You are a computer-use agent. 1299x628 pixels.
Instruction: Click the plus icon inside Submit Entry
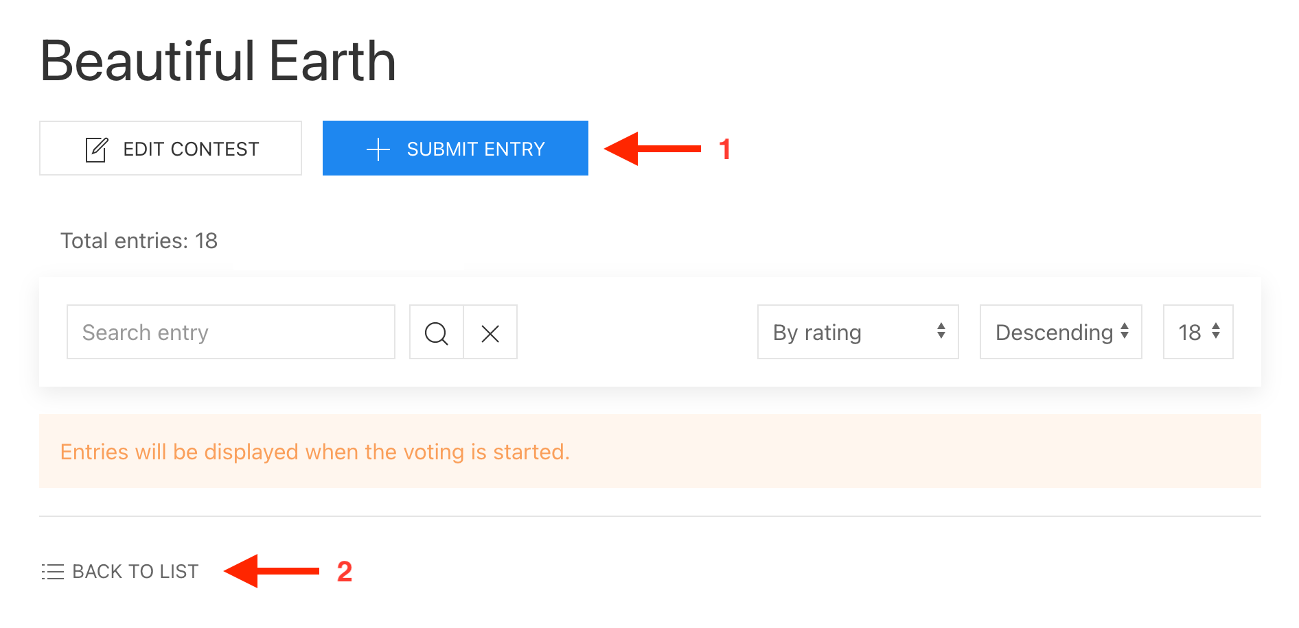point(378,148)
